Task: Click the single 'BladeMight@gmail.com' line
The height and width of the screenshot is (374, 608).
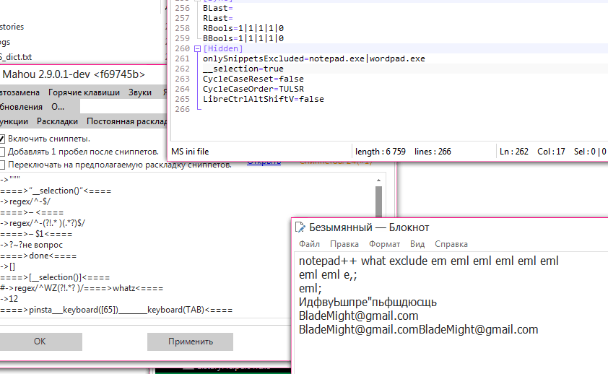Action: (x=358, y=316)
